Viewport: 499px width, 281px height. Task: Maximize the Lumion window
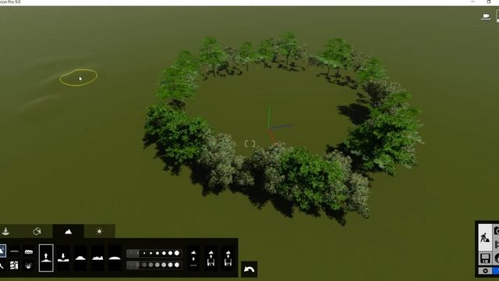point(489,2)
